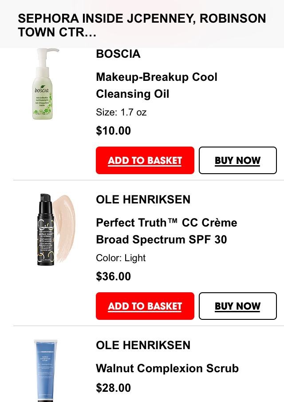This screenshot has width=284, height=402.
Task: Click the light CC Crème color swatch smear
Action: pos(66,228)
